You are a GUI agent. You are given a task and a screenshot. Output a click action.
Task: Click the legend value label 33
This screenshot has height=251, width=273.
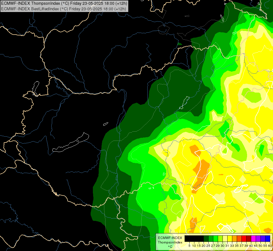click(232, 246)
